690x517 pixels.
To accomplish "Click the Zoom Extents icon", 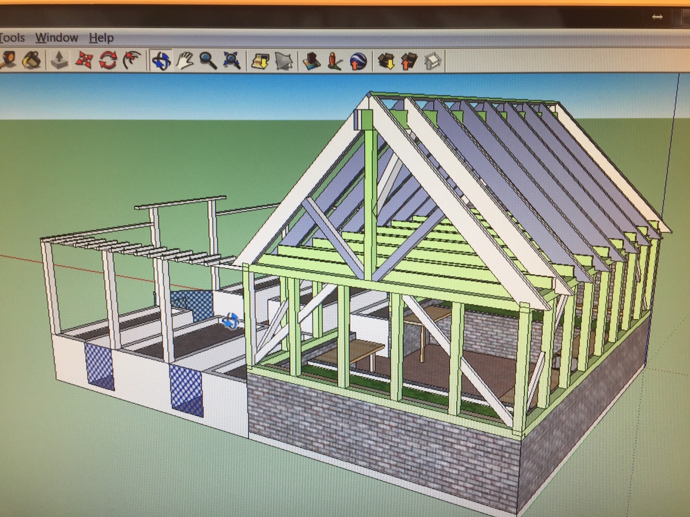I will (232, 60).
